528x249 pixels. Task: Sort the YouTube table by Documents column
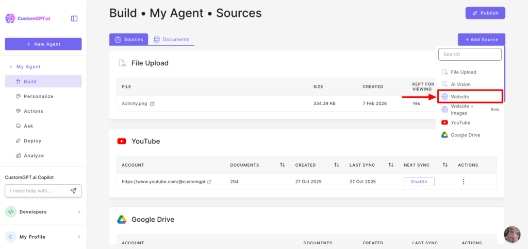[x=282, y=165]
